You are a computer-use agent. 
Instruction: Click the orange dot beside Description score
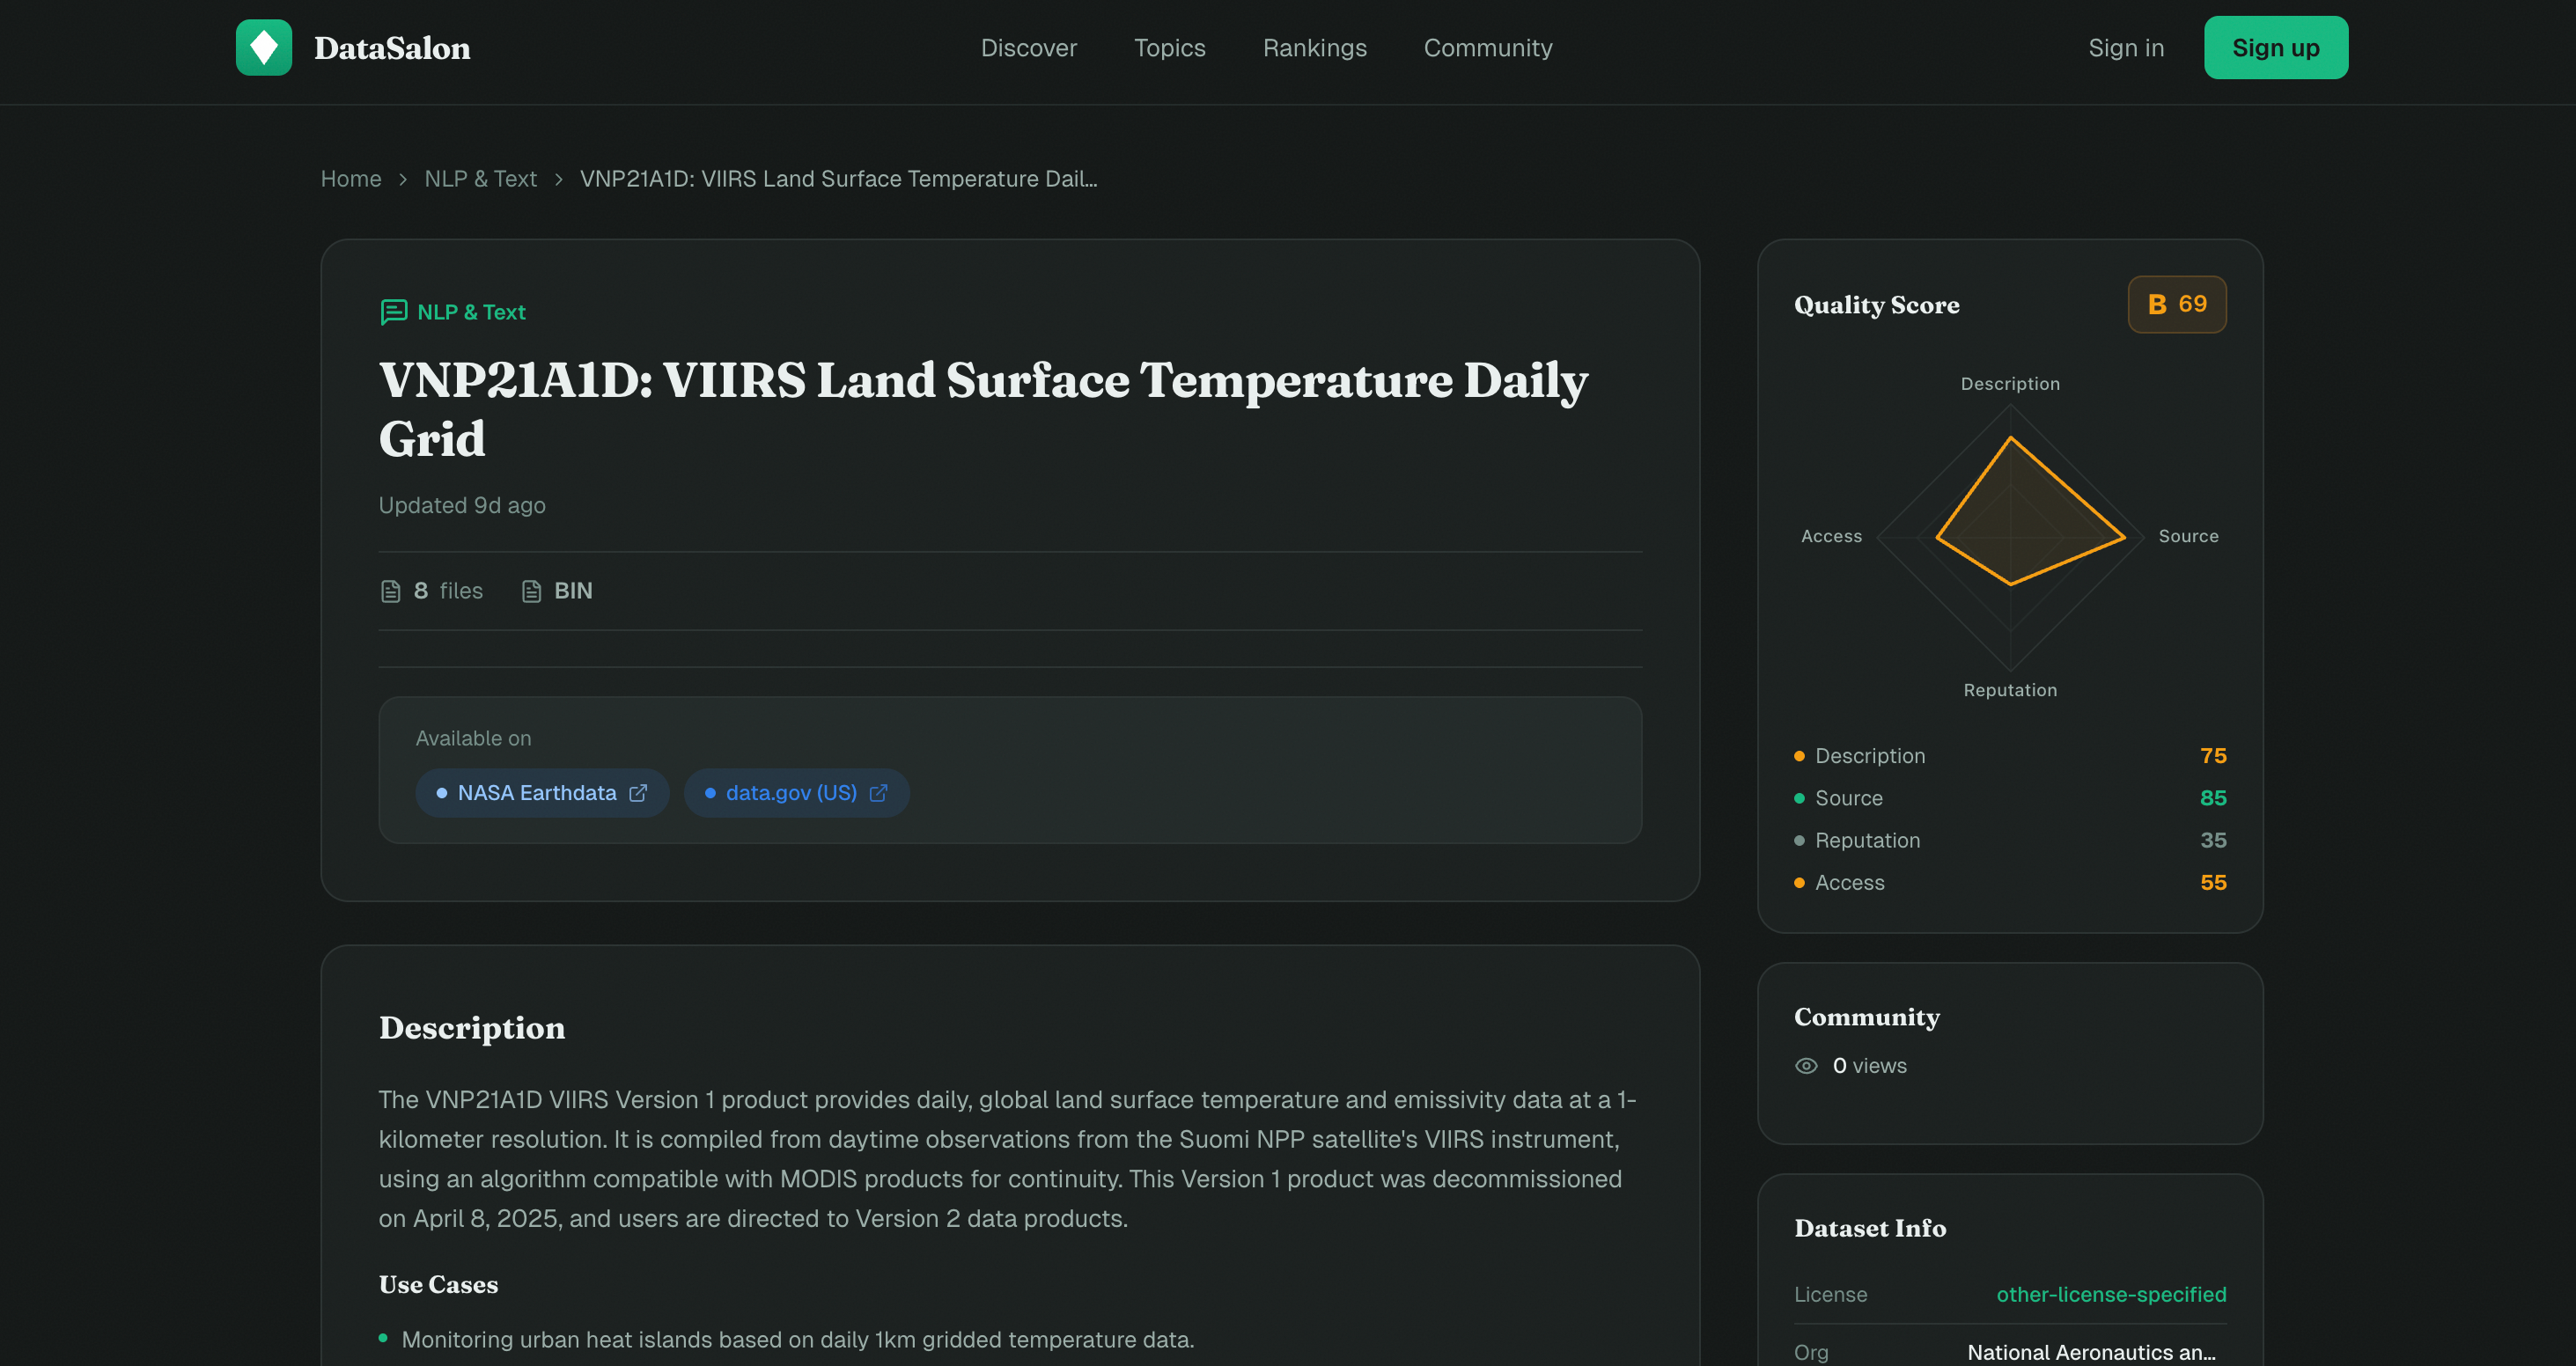coord(1799,756)
